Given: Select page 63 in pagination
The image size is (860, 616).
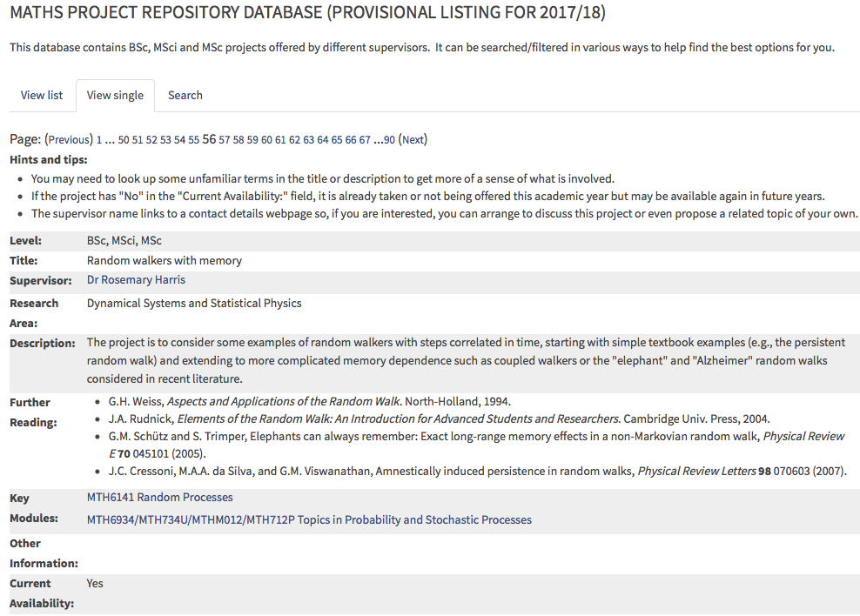Looking at the screenshot, I should (309, 140).
